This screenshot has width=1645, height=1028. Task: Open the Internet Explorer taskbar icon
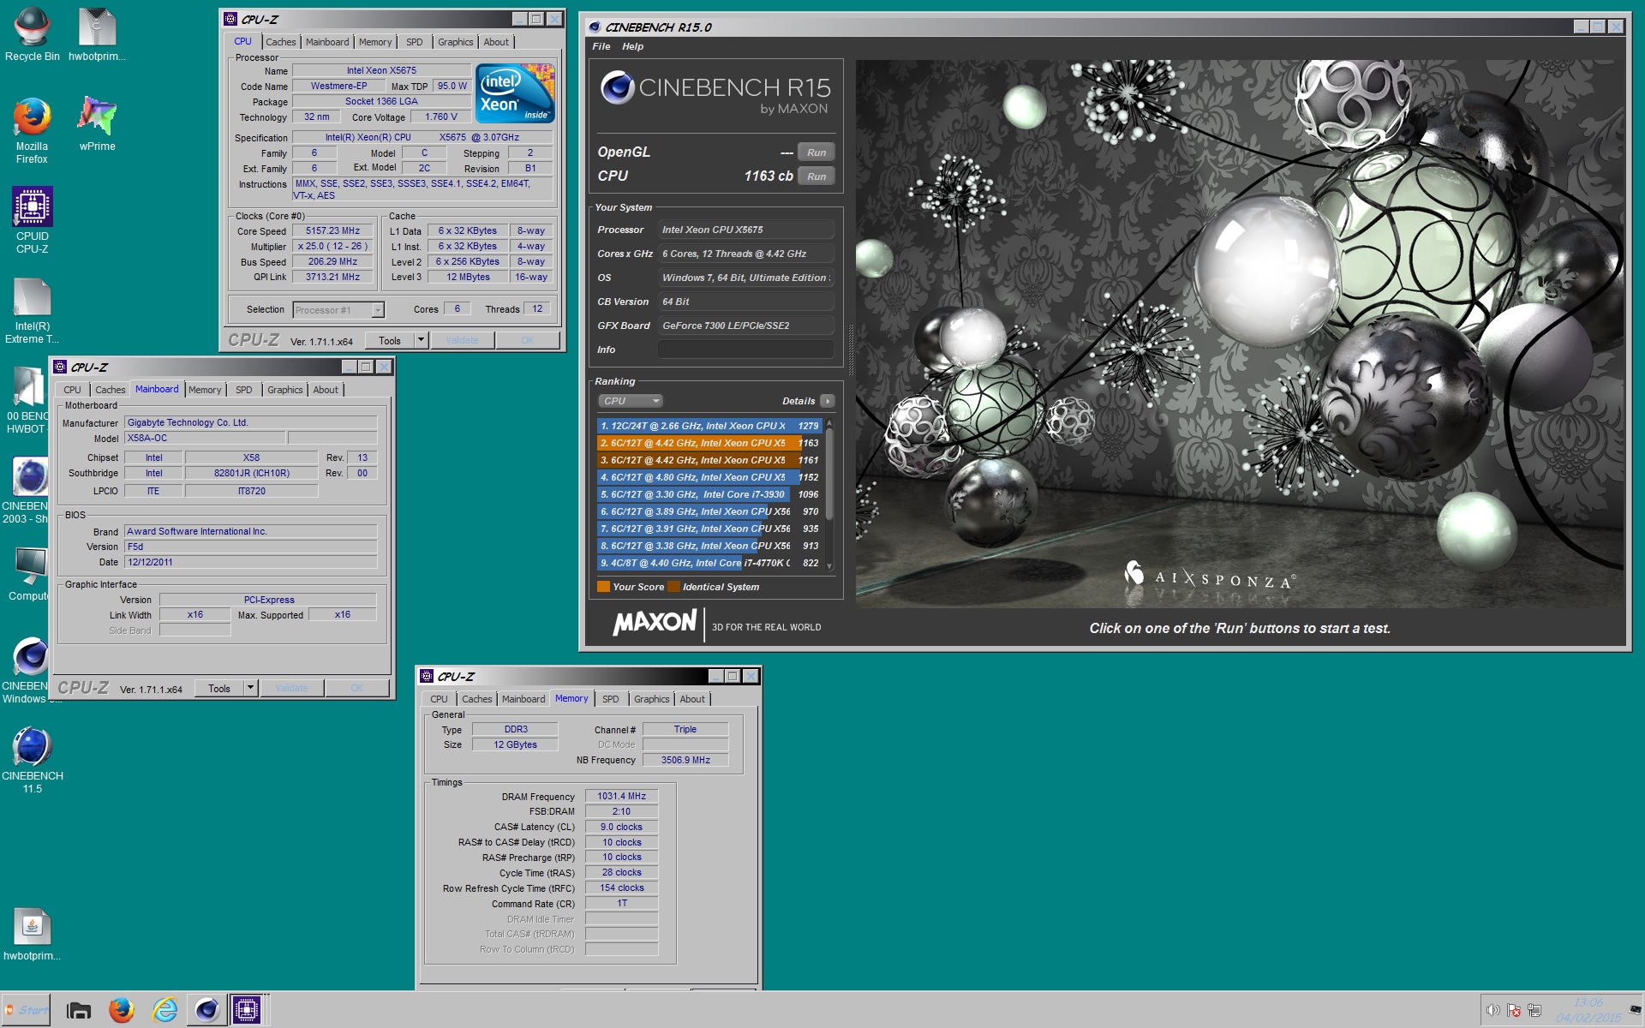pyautogui.click(x=164, y=1010)
